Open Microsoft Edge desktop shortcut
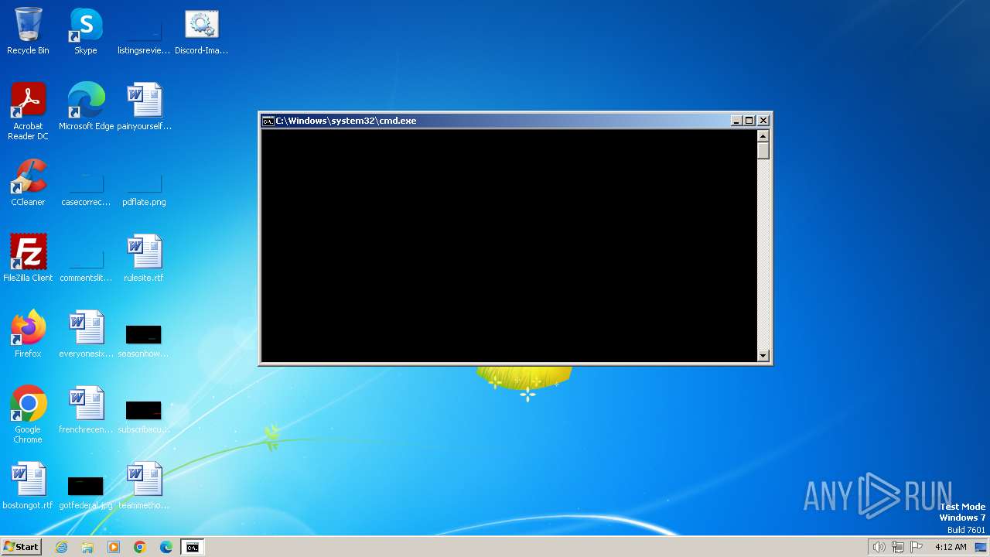This screenshot has height=557, width=990. (86, 108)
